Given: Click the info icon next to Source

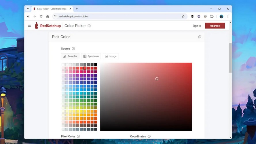Looking at the screenshot, I should click(x=73, y=49).
